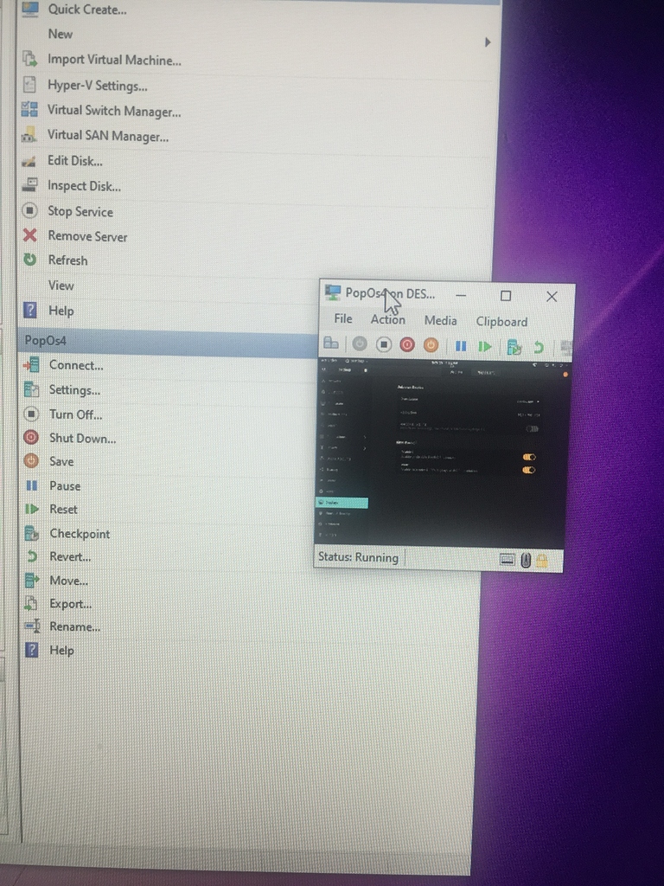Click the red Shut Down icon in VM toolbar
The height and width of the screenshot is (886, 664).
[407, 345]
